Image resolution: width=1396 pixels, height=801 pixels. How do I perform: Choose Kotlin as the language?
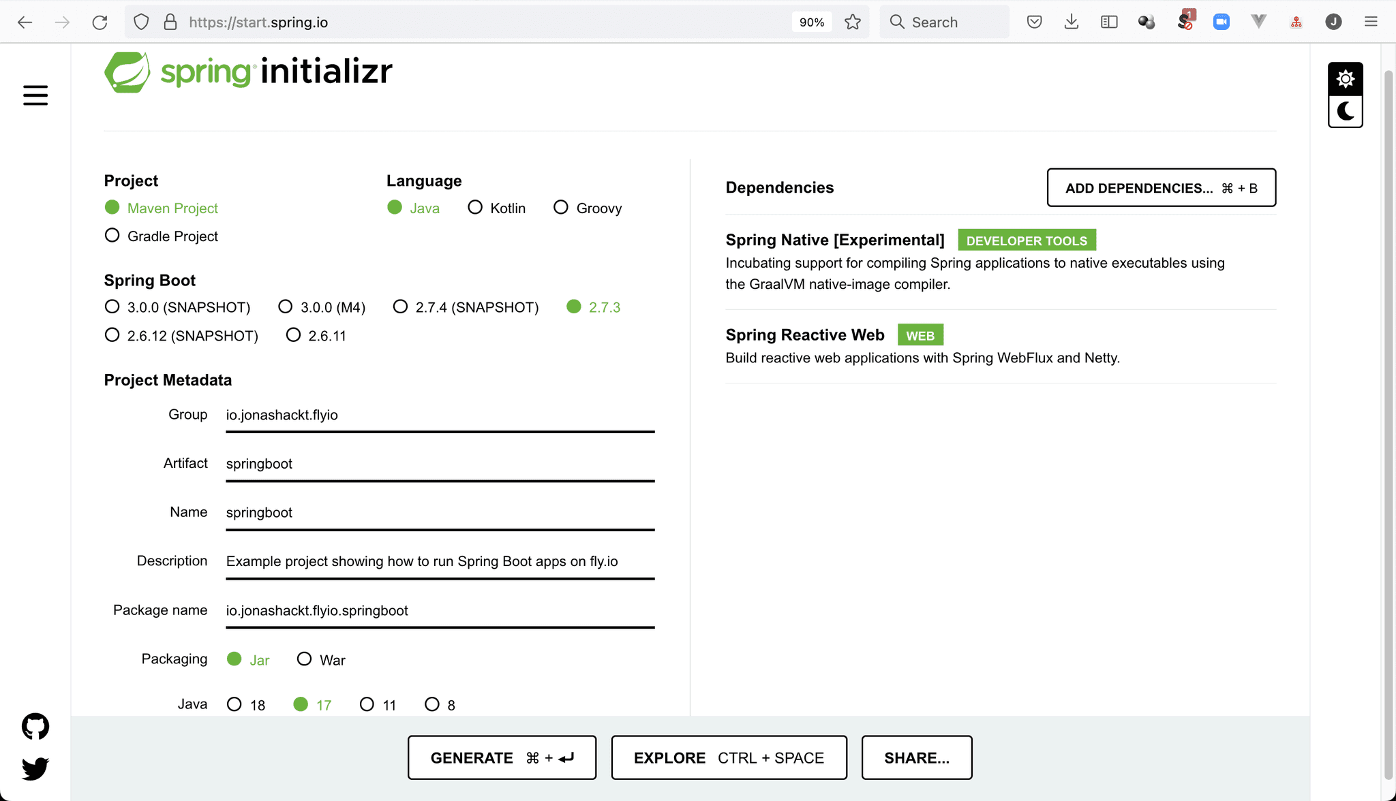click(475, 208)
